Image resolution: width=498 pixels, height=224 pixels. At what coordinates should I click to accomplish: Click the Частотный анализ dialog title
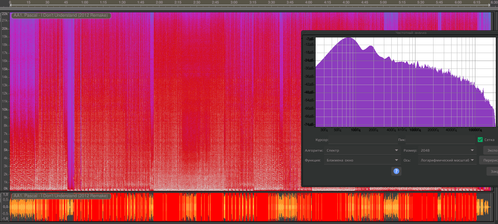coord(411,33)
